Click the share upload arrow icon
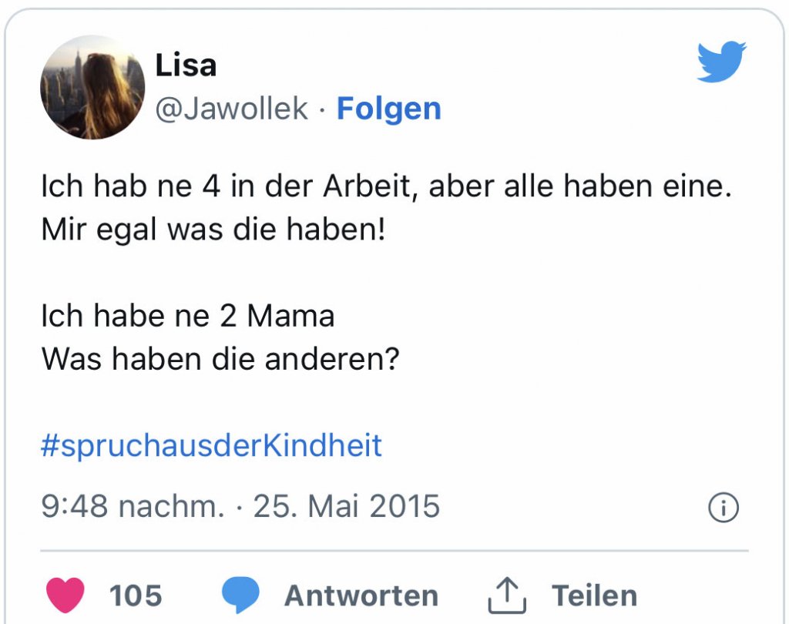 tap(508, 595)
